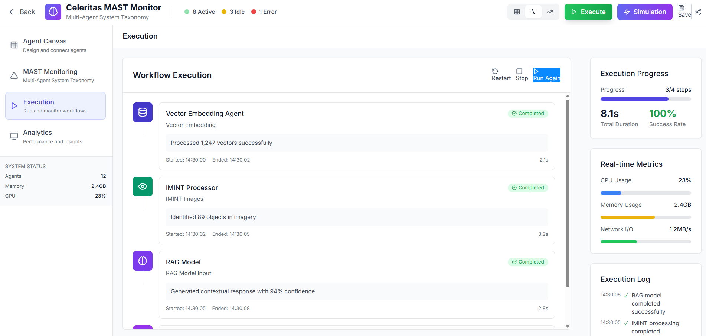Click the '8 Active' status indicator
This screenshot has width=706, height=336.
click(200, 12)
